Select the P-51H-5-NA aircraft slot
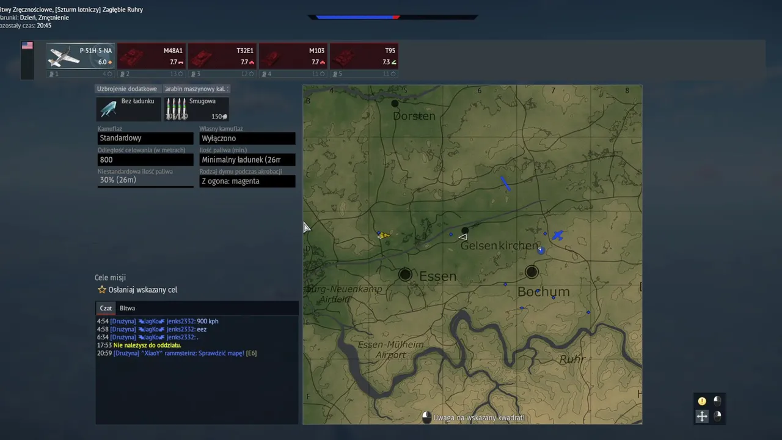 (81, 56)
